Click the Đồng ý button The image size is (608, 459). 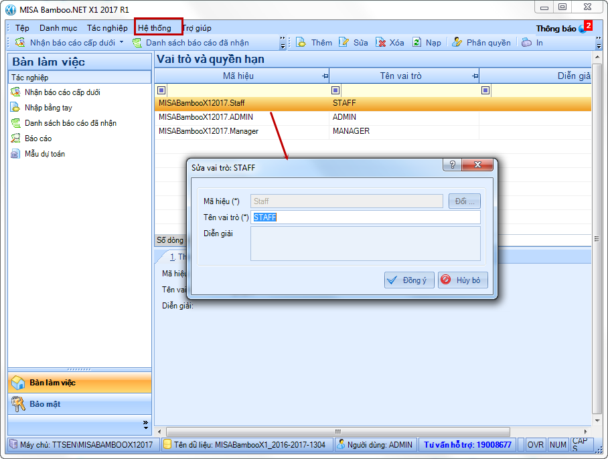click(x=409, y=280)
